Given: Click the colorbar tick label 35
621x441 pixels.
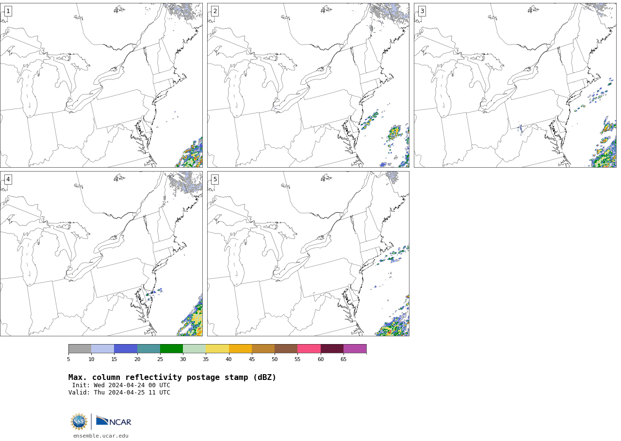Looking at the screenshot, I should 206,359.
